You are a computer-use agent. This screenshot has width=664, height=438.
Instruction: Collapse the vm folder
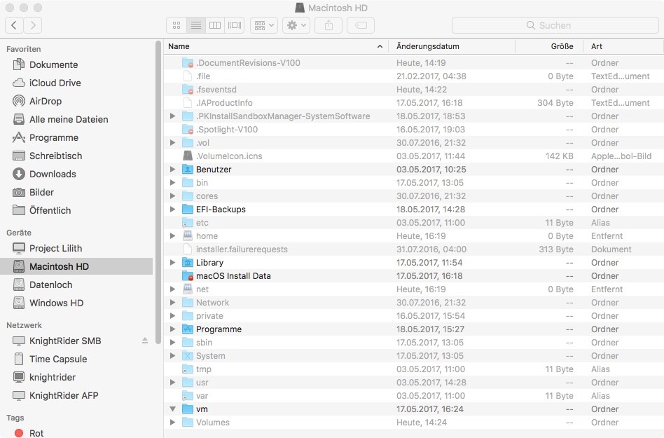pos(172,409)
